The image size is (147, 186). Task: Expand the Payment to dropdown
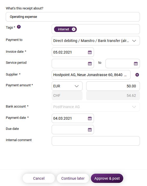pos(96,41)
